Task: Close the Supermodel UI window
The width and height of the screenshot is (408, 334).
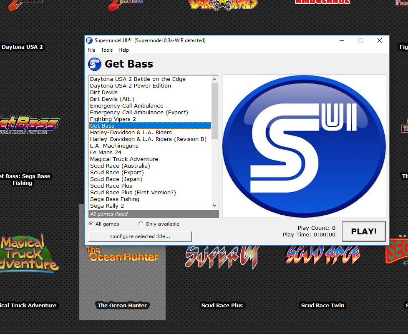Action: (380, 40)
